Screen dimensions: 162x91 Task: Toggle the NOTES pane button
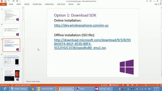(104, 85)
